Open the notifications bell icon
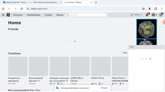The width and height of the screenshot is (165, 92). [147, 15]
